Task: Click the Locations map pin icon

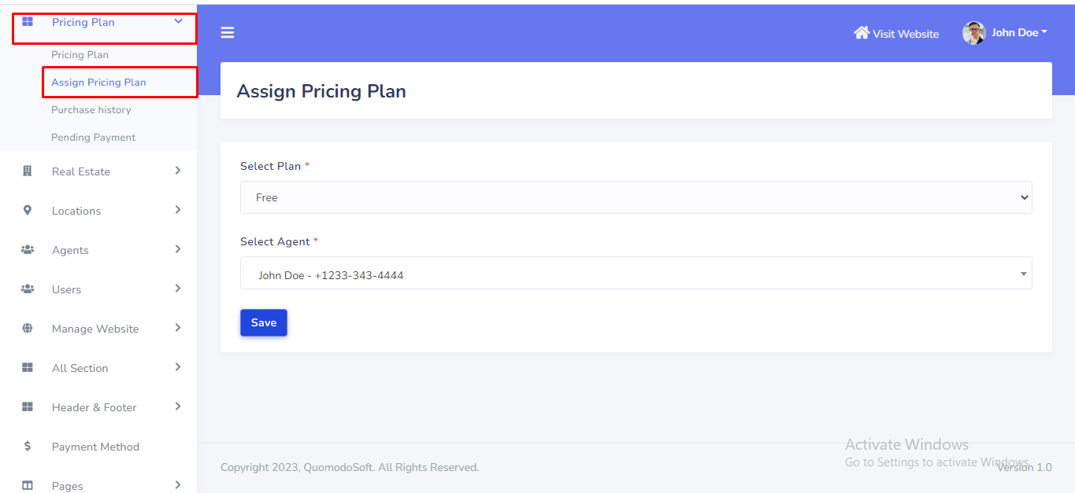Action: [28, 211]
